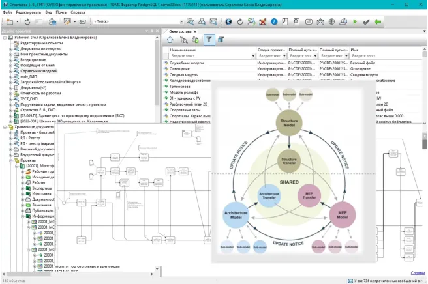
Task: Click the home icon in composition toolbar
Action: coord(170,40)
